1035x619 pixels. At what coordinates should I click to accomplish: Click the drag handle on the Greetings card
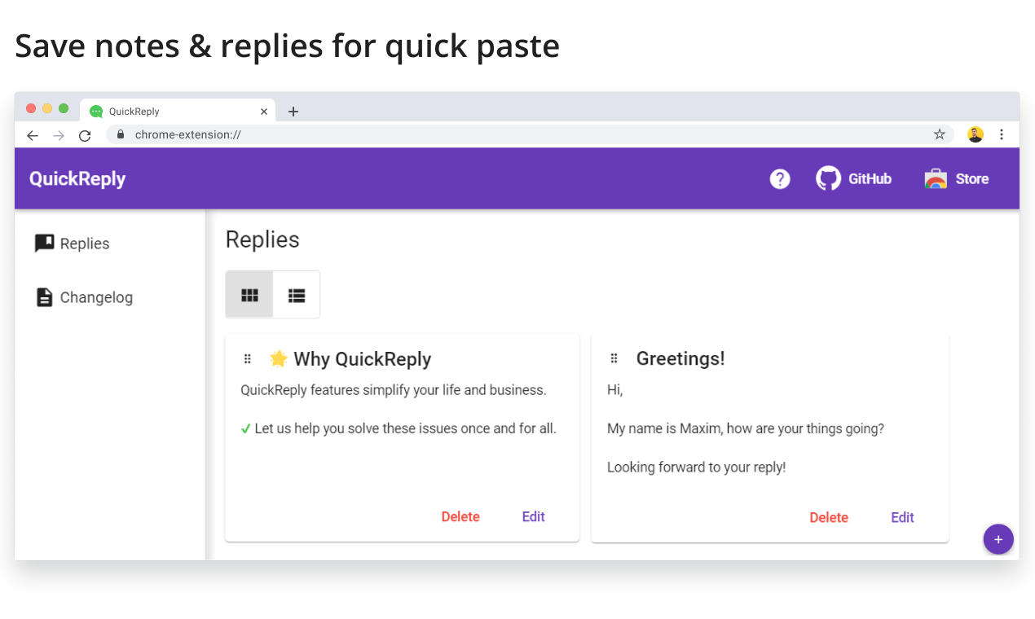(x=614, y=358)
